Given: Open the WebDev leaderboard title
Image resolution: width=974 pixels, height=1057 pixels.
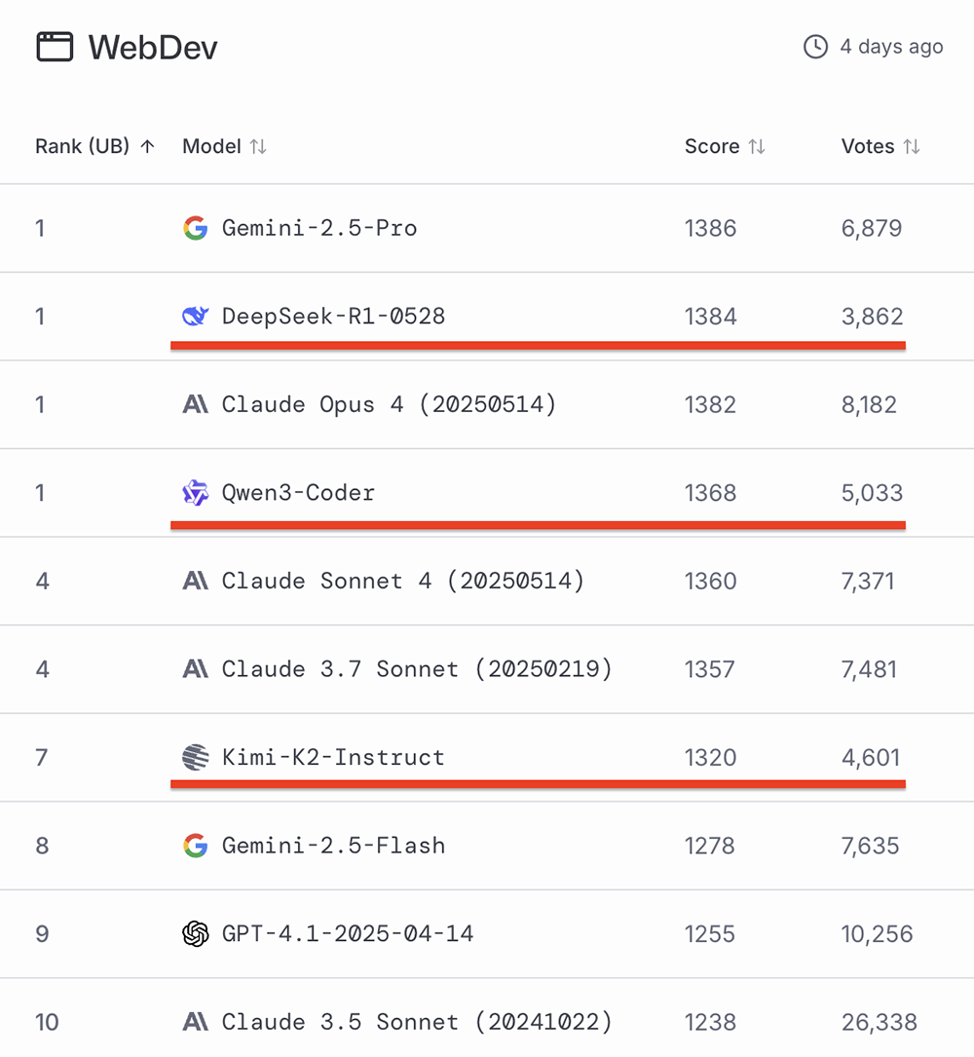Looking at the screenshot, I should pos(153,47).
